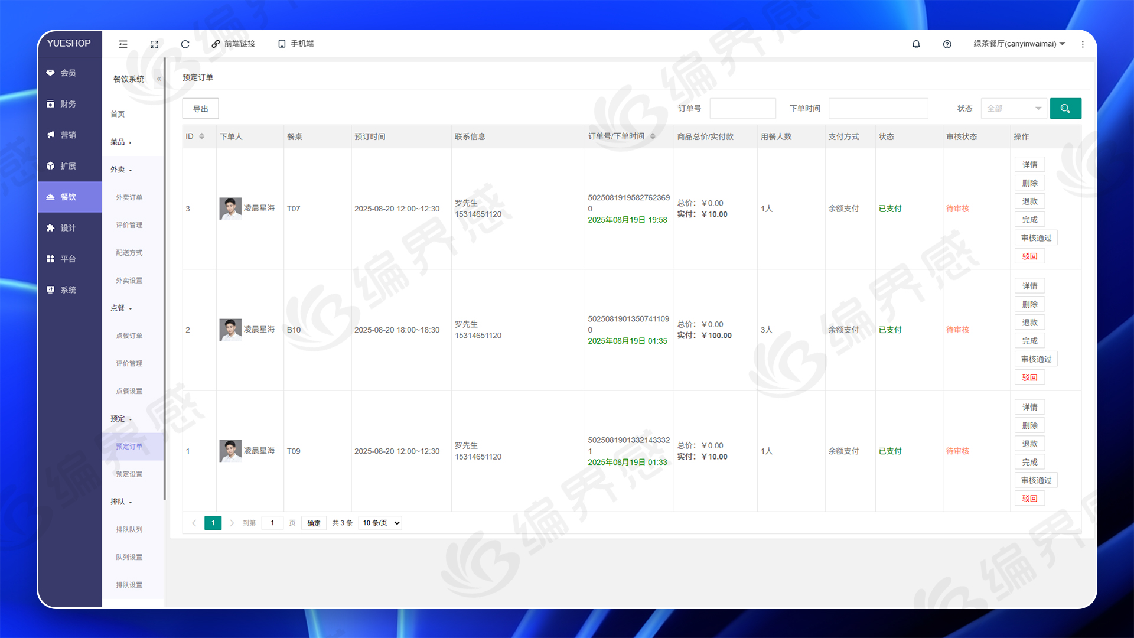Go to 会员 section in left sidebar

tap(70, 73)
